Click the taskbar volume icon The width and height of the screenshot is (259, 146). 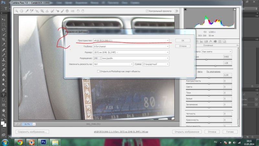[x=234, y=142]
